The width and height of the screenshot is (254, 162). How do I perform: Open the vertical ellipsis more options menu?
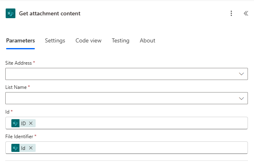click(x=231, y=13)
